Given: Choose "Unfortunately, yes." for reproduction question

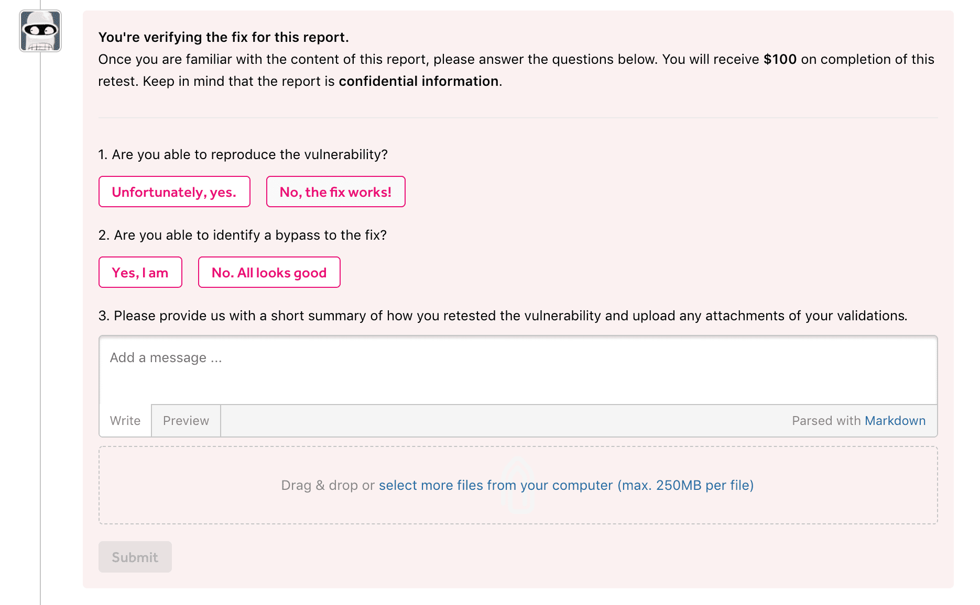Looking at the screenshot, I should [x=174, y=192].
